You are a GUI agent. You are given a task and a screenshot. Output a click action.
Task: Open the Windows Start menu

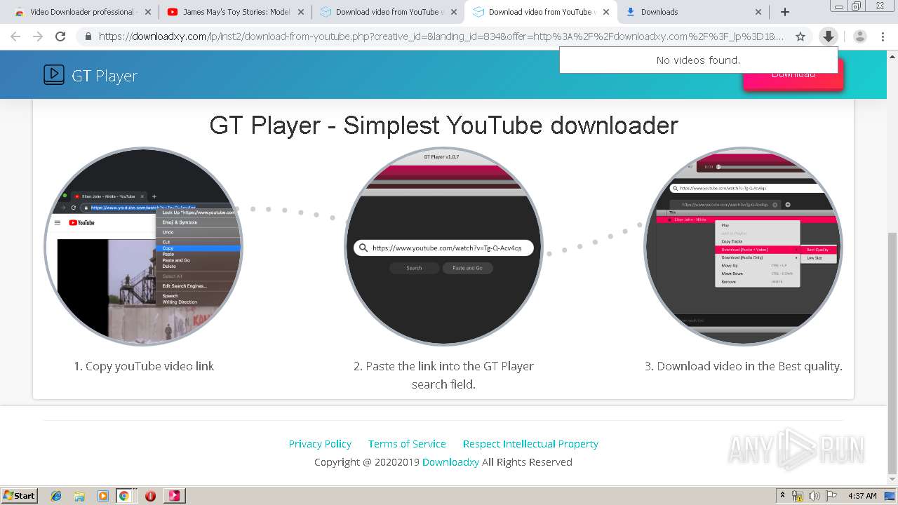click(19, 495)
